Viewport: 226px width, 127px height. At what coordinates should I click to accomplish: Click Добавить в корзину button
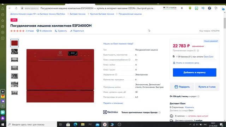(x=195, y=72)
